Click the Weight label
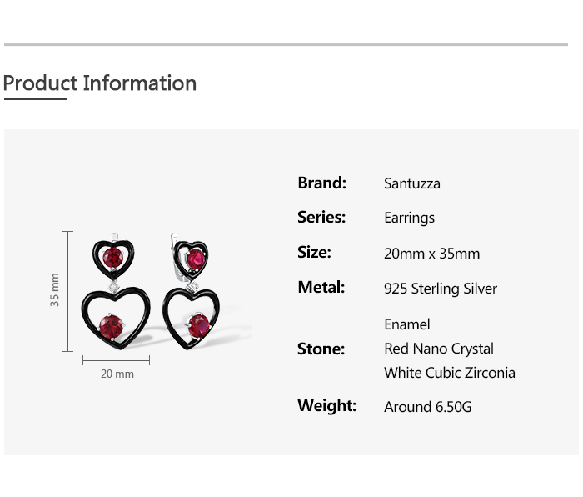The width and height of the screenshot is (583, 497). click(326, 406)
